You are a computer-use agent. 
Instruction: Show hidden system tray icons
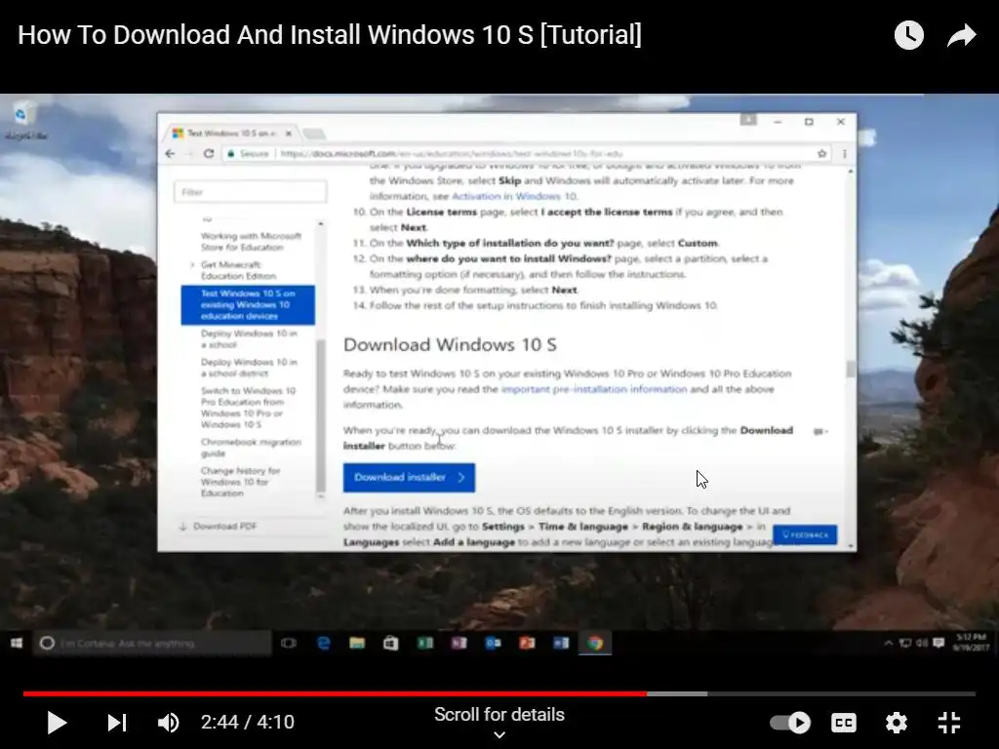coord(888,644)
